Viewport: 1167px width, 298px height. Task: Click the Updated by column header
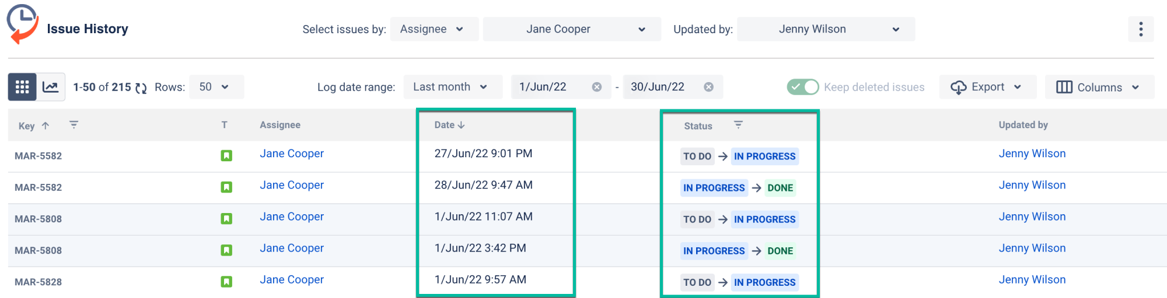(x=1023, y=125)
